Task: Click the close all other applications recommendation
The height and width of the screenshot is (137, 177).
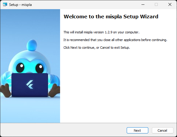Action: (x=115, y=40)
